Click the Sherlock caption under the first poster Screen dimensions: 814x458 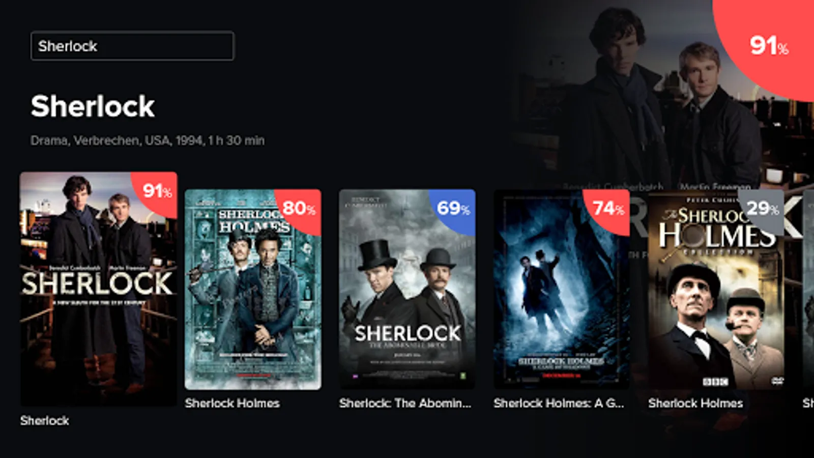(45, 420)
